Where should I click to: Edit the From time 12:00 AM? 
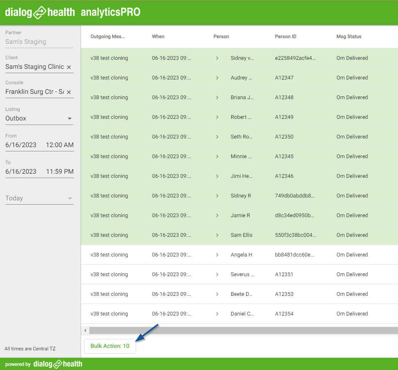click(60, 145)
